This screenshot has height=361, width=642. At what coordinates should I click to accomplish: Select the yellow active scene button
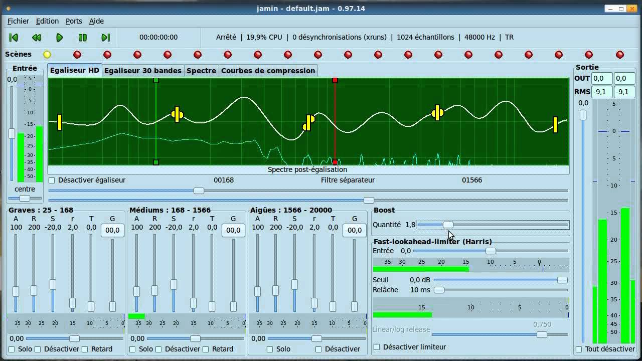[47, 54]
